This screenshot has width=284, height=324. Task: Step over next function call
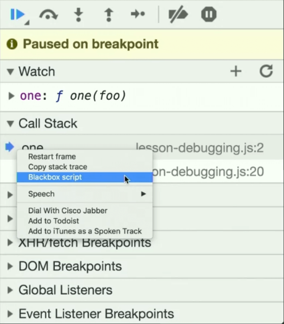pos(48,15)
